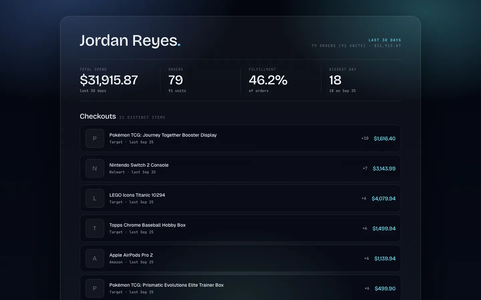
Task: Click the $1,616.40 price
Action: 384,138
